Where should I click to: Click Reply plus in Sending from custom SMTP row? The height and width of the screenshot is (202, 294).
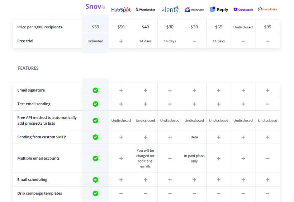[219, 137]
